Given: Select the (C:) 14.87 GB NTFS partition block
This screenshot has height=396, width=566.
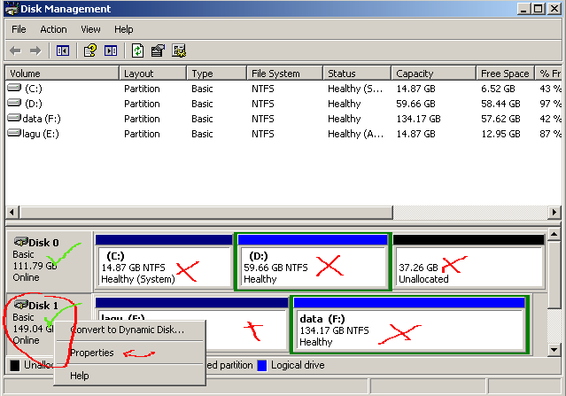Looking at the screenshot, I should coord(164,262).
